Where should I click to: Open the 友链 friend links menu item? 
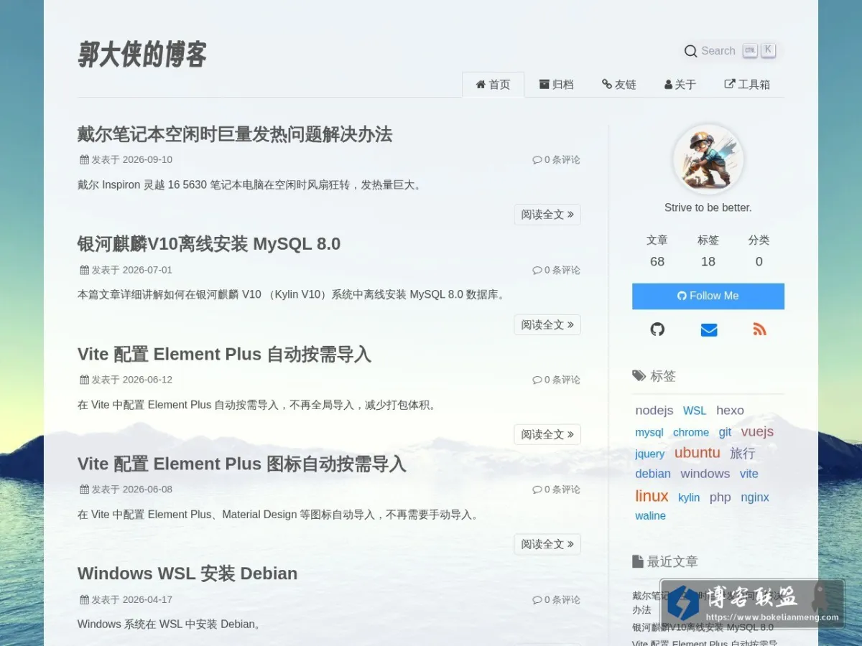619,85
